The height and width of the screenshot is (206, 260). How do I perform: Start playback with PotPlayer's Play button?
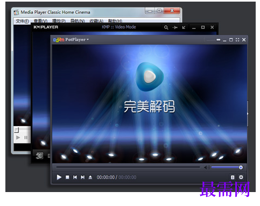[x=59, y=177]
